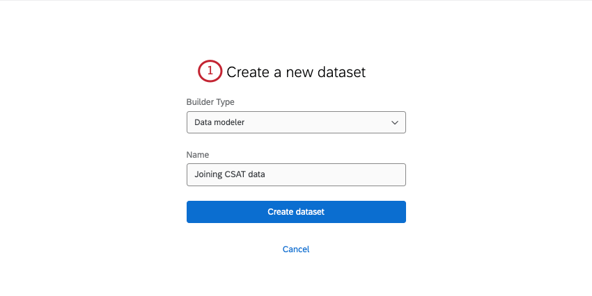Focus the Name input field
This screenshot has width=592, height=296.
[x=296, y=174]
